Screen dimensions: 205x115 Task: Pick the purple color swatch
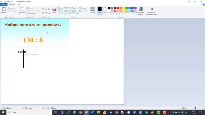[135, 8]
